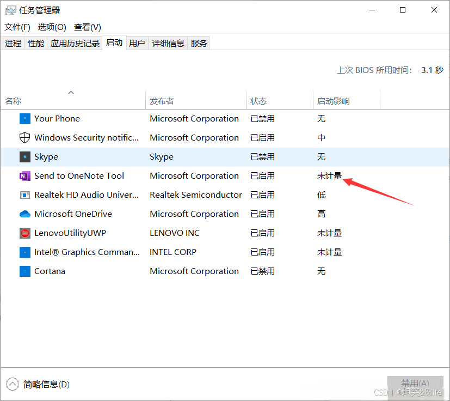Select Realtek HD Audio Univer... entry

click(x=87, y=195)
